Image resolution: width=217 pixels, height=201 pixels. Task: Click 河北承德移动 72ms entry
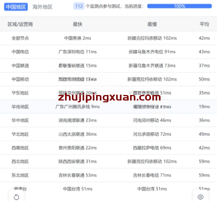pyautogui.click(x=152, y=134)
